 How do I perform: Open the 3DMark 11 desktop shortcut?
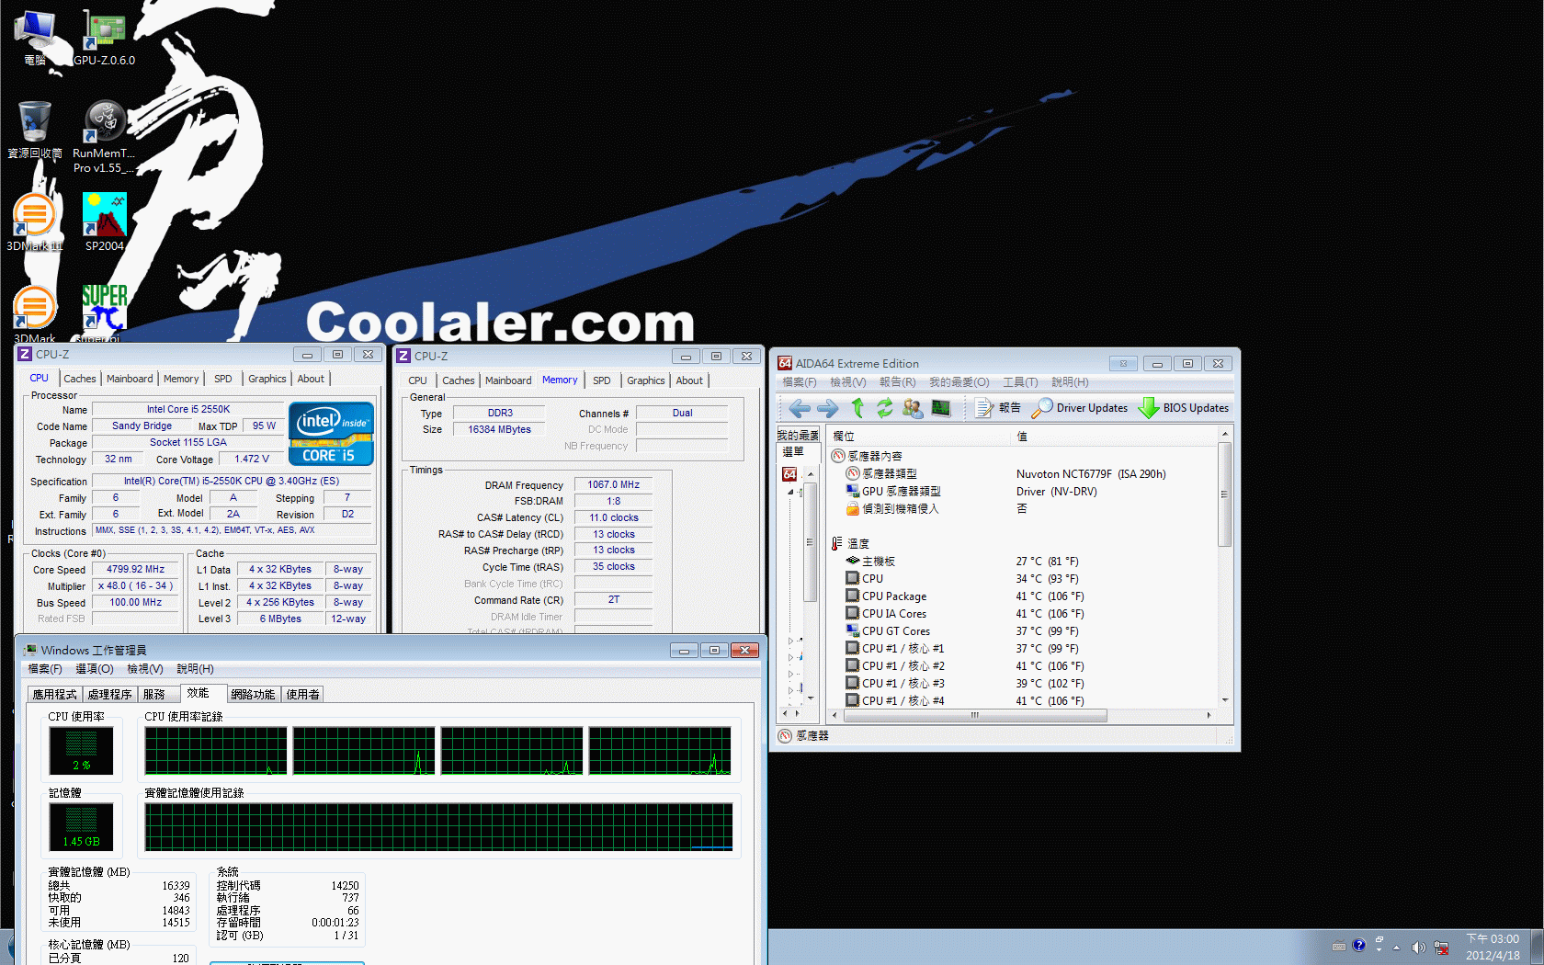point(35,222)
